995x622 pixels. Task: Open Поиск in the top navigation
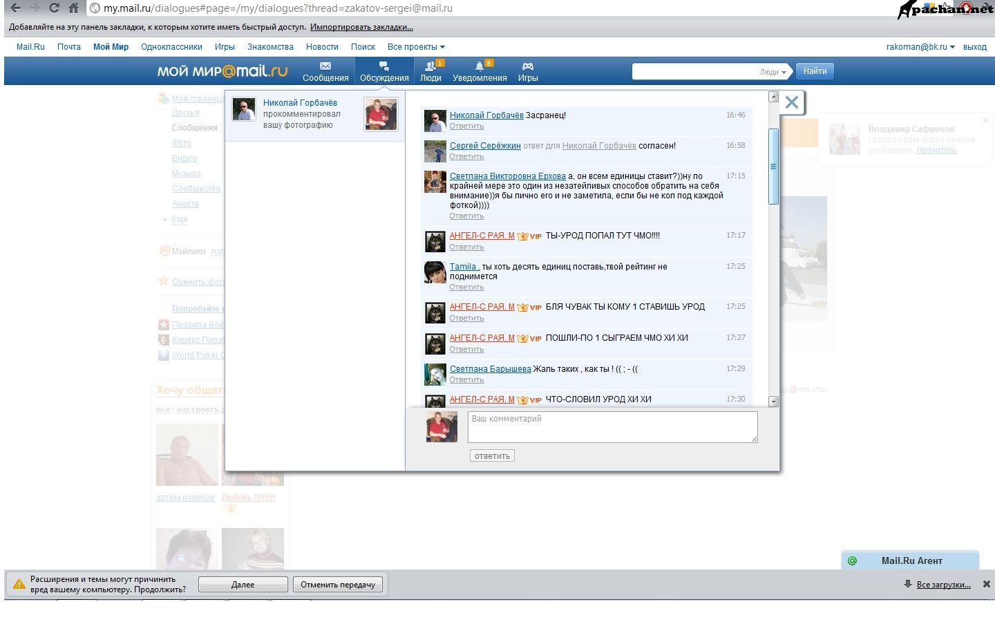363,47
